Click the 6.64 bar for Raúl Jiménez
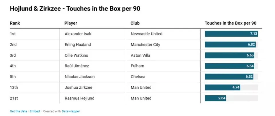The image size is (275, 116). [x=229, y=66]
